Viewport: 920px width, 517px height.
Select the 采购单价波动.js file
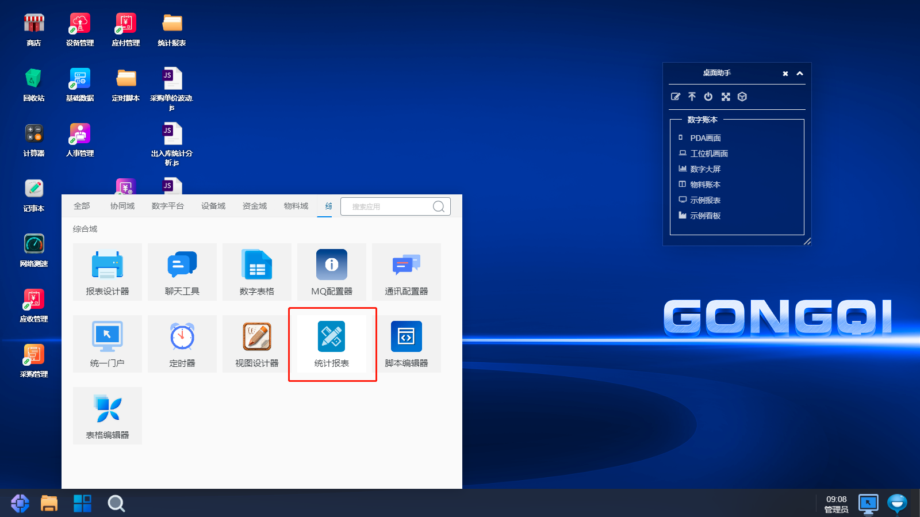[x=172, y=89]
